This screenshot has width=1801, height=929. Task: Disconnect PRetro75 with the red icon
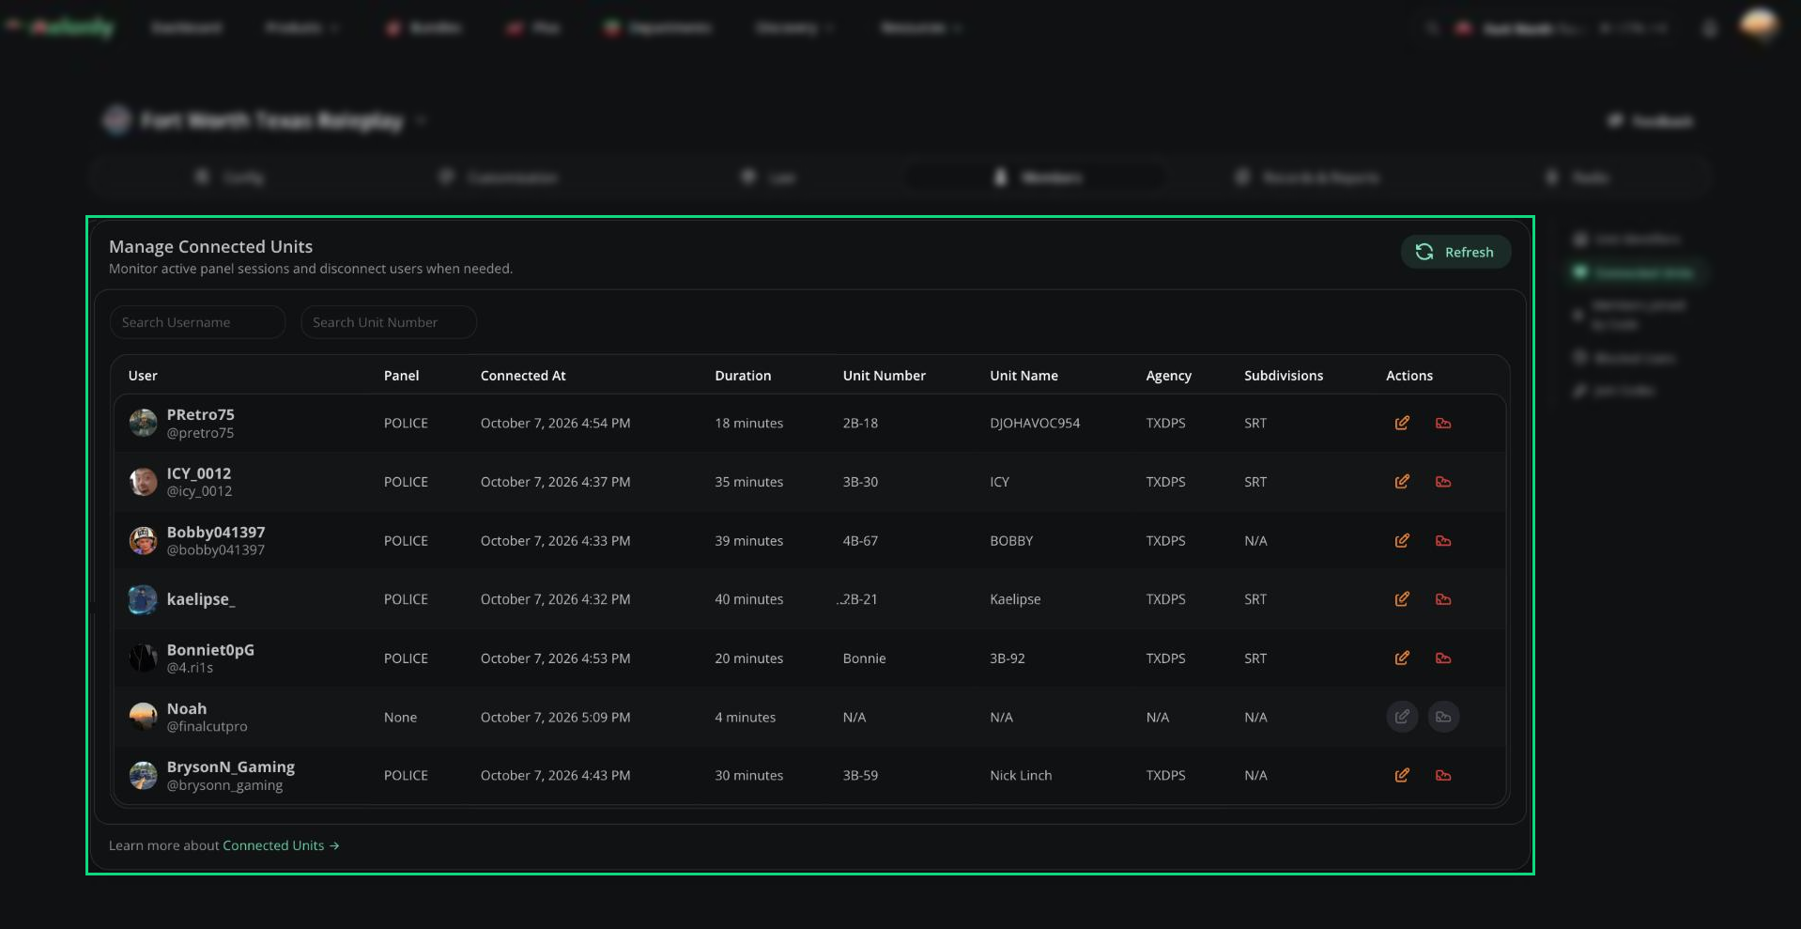pos(1443,423)
